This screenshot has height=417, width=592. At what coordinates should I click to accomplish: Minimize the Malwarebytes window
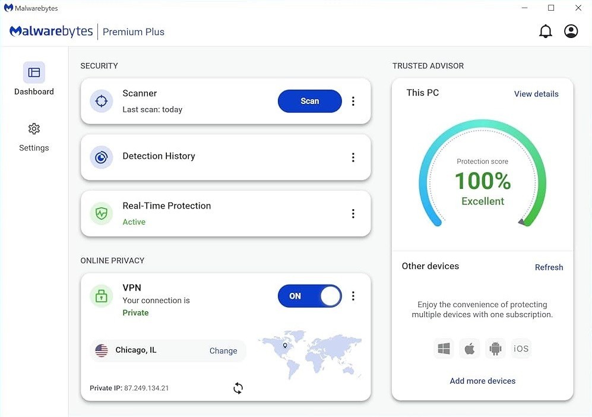tap(524, 8)
